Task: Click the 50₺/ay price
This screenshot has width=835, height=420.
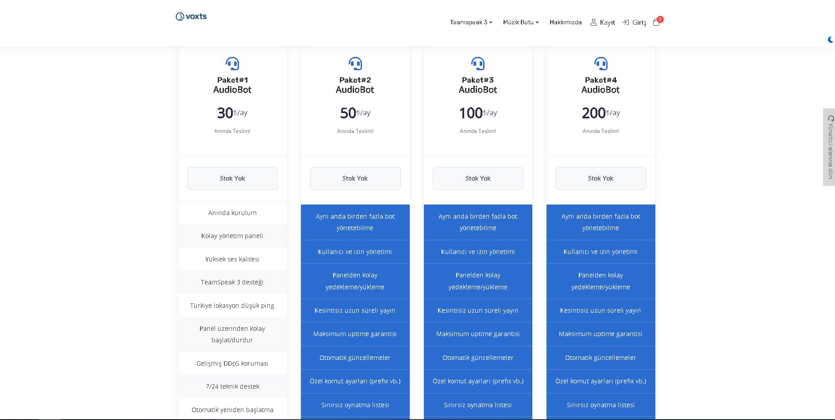Action: tap(355, 113)
